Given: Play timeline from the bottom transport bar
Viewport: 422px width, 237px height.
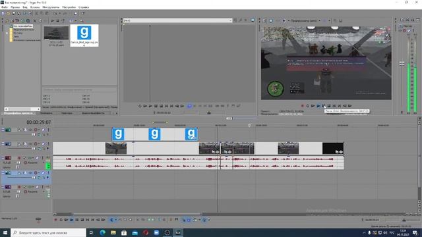Looking at the screenshot, I should coord(72,220).
